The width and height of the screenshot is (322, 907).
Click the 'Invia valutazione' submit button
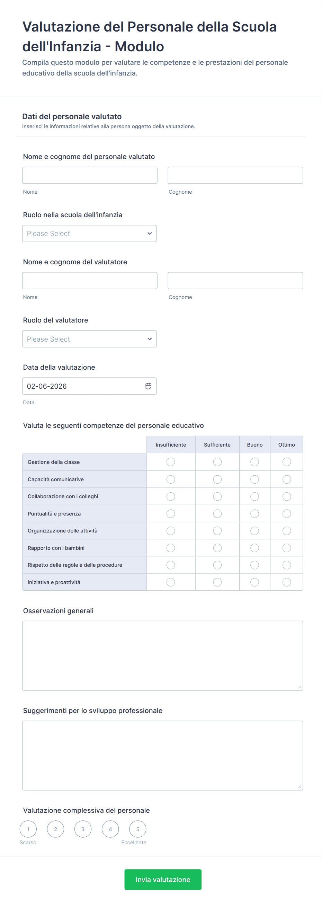click(163, 880)
